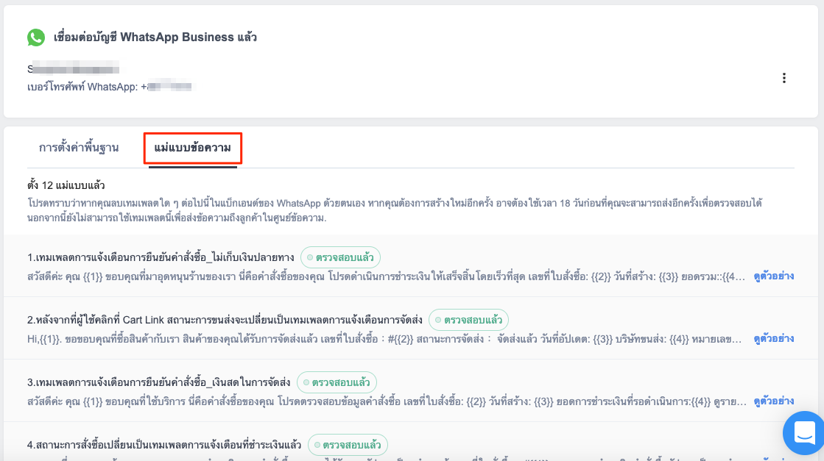Image resolution: width=824 pixels, height=461 pixels.
Task: Click template 2 body text starting Hi,{{1}}
Action: point(384,339)
